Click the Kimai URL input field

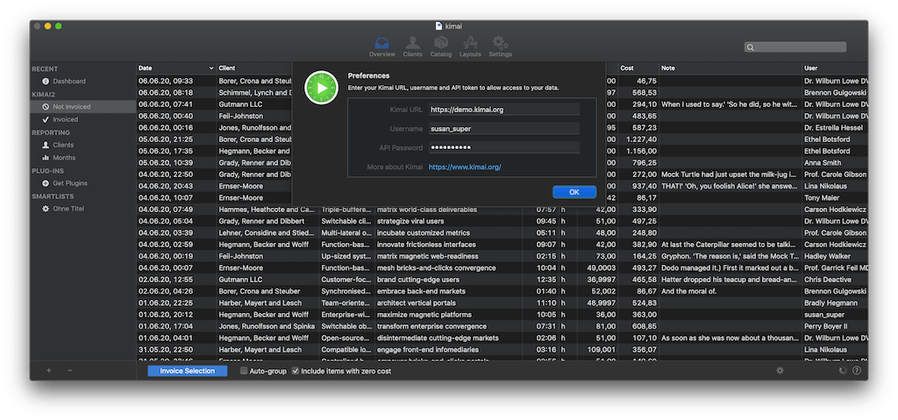(x=504, y=110)
